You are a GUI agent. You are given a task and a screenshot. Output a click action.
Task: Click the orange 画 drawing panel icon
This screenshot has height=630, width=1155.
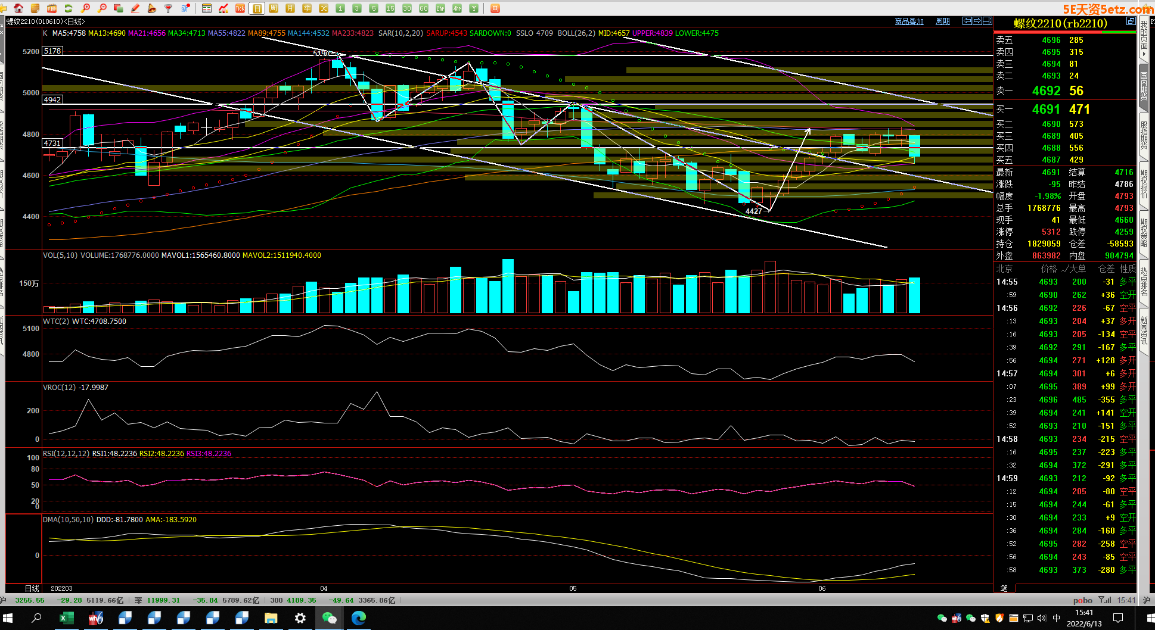point(495,8)
